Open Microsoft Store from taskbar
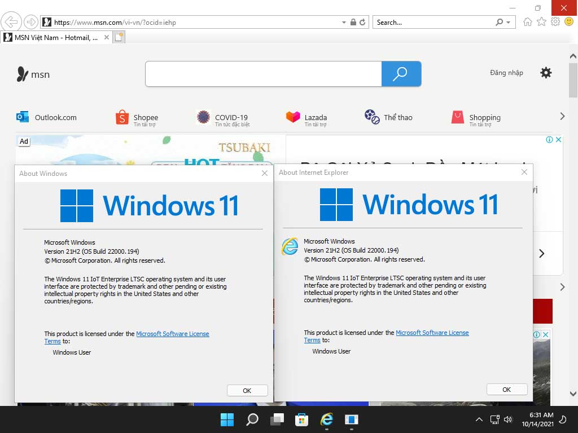Image resolution: width=578 pixels, height=433 pixels. coord(301,419)
